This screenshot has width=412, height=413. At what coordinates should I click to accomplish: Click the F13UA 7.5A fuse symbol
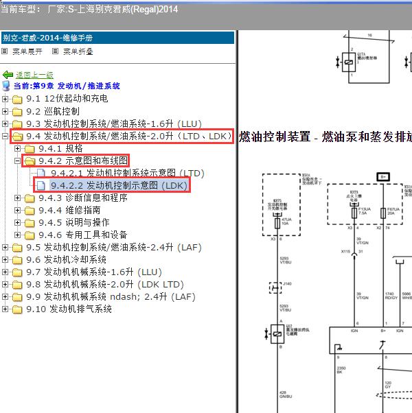click(354, 213)
